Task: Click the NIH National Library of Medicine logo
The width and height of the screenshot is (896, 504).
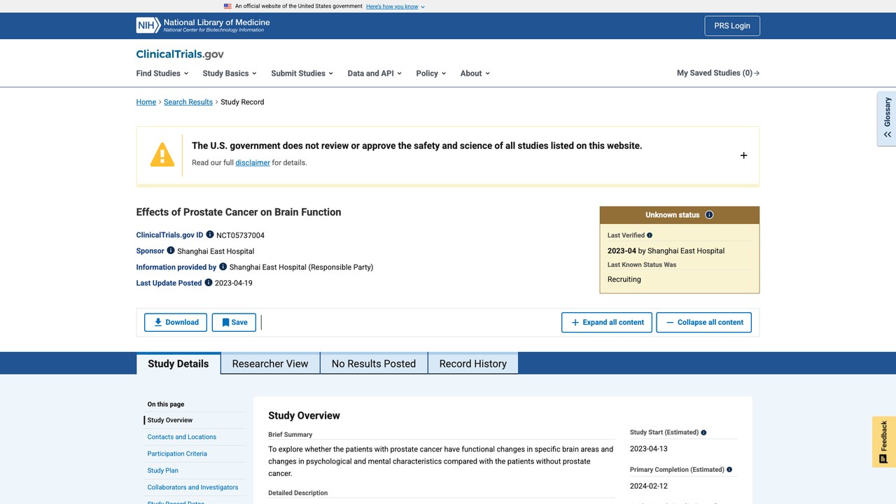Action: click(203, 25)
